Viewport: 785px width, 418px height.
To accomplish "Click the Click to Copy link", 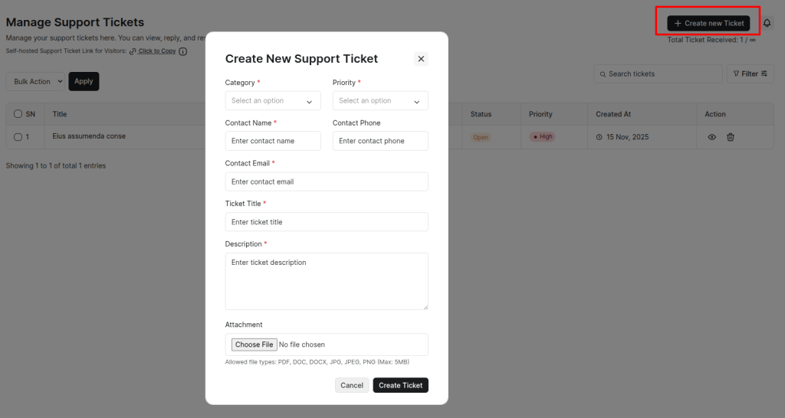I will (156, 51).
